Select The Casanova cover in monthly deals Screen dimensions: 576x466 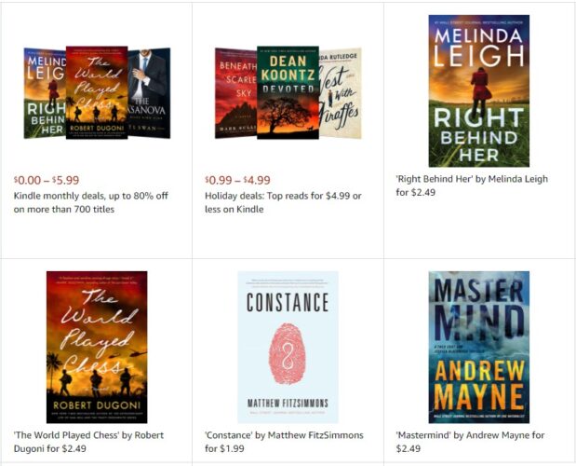click(x=149, y=93)
